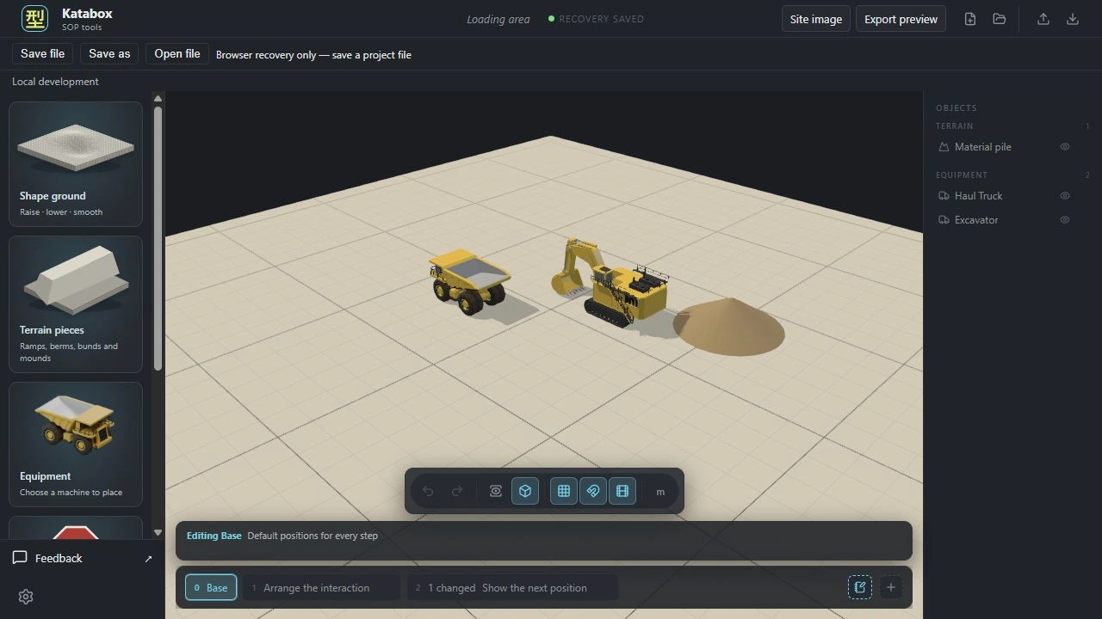Image resolution: width=1102 pixels, height=619 pixels.
Task: Click the download arrow icon
Action: [x=1073, y=19]
